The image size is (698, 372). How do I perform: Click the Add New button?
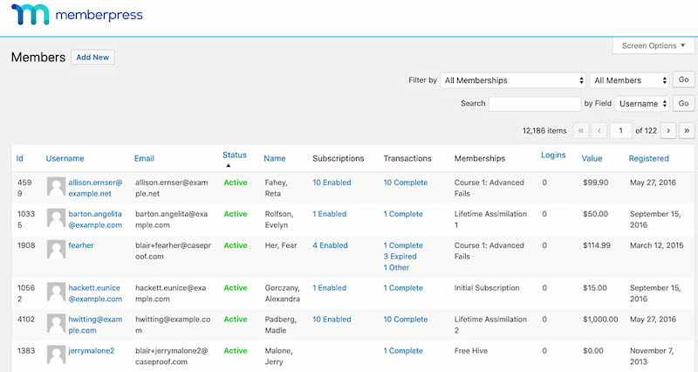[92, 57]
